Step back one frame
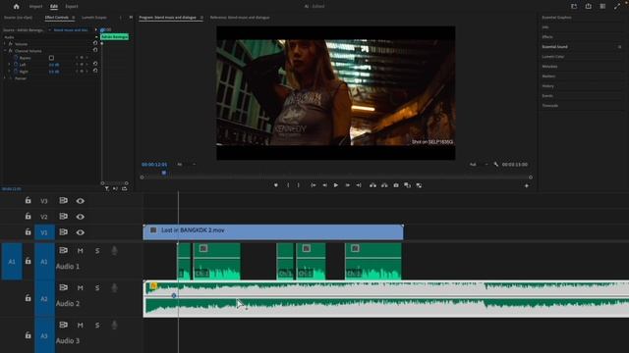629x353 pixels. tap(324, 185)
